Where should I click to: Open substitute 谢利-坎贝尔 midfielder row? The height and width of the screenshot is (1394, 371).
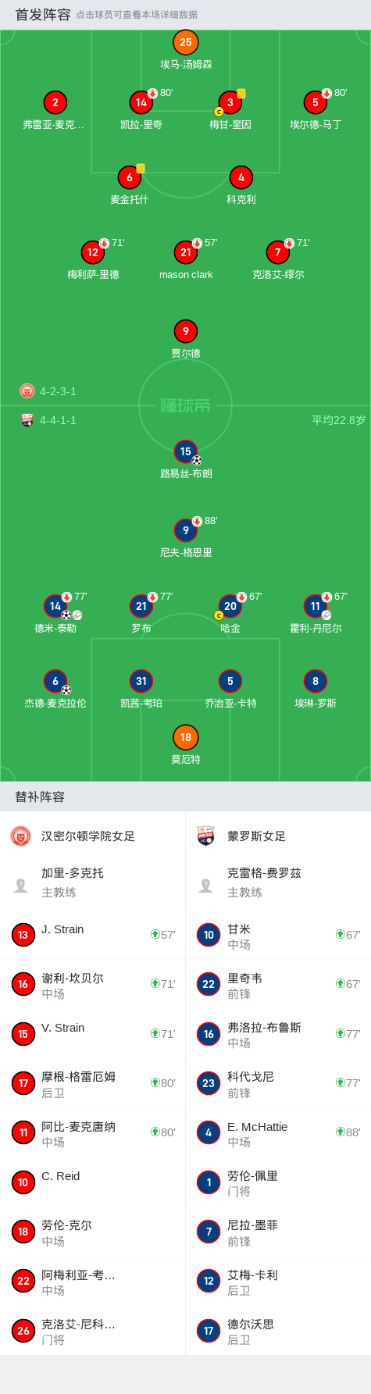92,985
